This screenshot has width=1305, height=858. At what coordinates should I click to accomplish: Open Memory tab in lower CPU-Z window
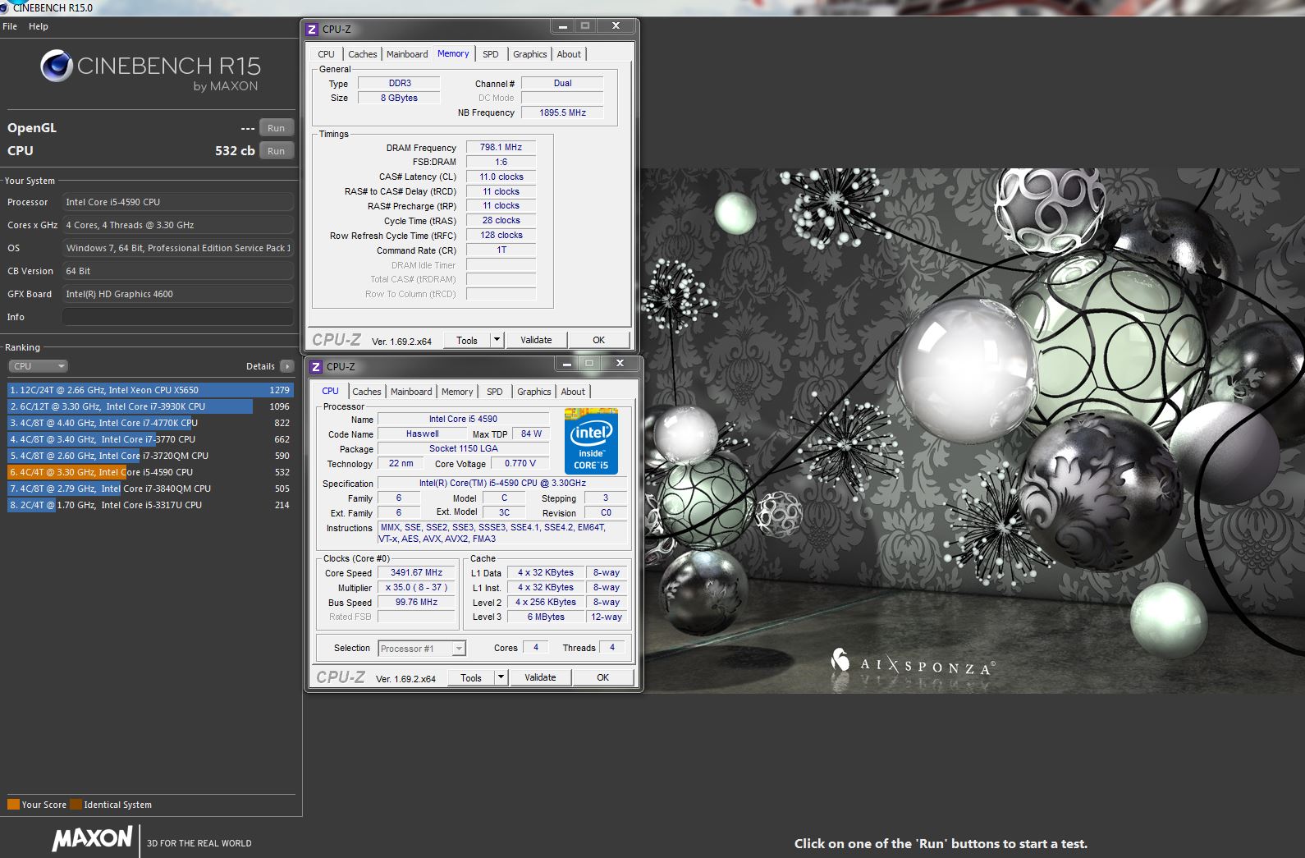(x=457, y=392)
